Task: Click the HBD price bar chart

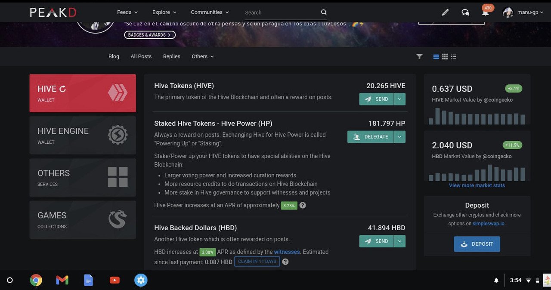Action: click(477, 173)
